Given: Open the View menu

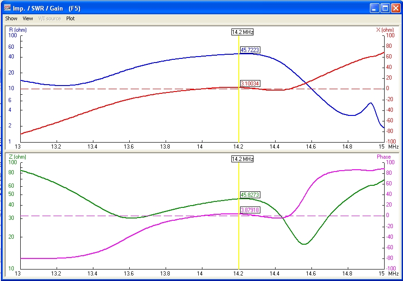Looking at the screenshot, I should [x=28, y=18].
